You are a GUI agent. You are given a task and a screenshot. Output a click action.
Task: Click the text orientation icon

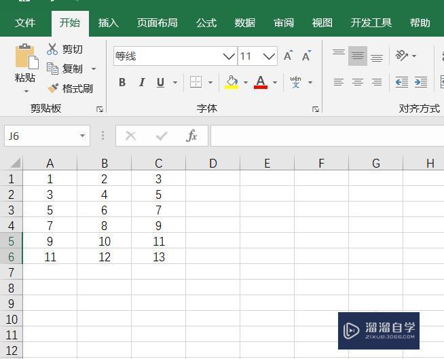click(x=401, y=56)
